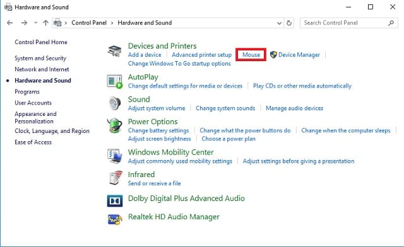Click Choose a power plan
The height and width of the screenshot is (247, 404).
click(229, 139)
